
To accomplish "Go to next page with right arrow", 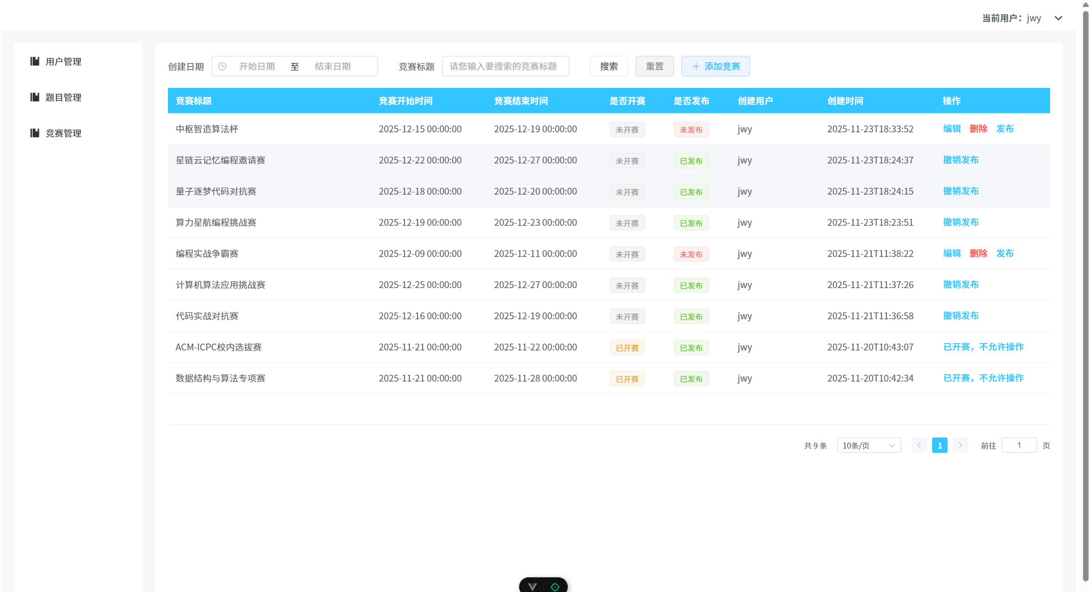I will coord(960,445).
